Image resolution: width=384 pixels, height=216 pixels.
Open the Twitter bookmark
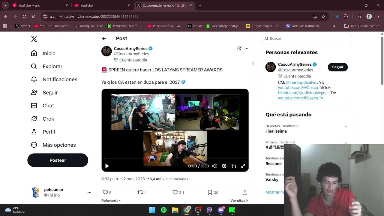(23, 26)
